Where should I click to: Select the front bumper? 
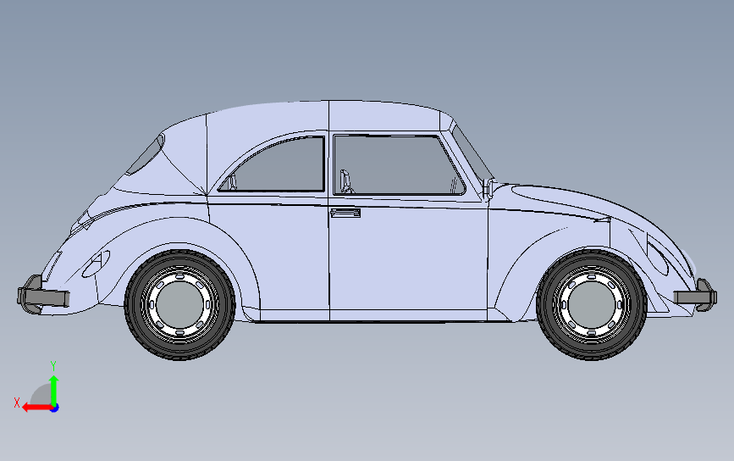point(695,297)
